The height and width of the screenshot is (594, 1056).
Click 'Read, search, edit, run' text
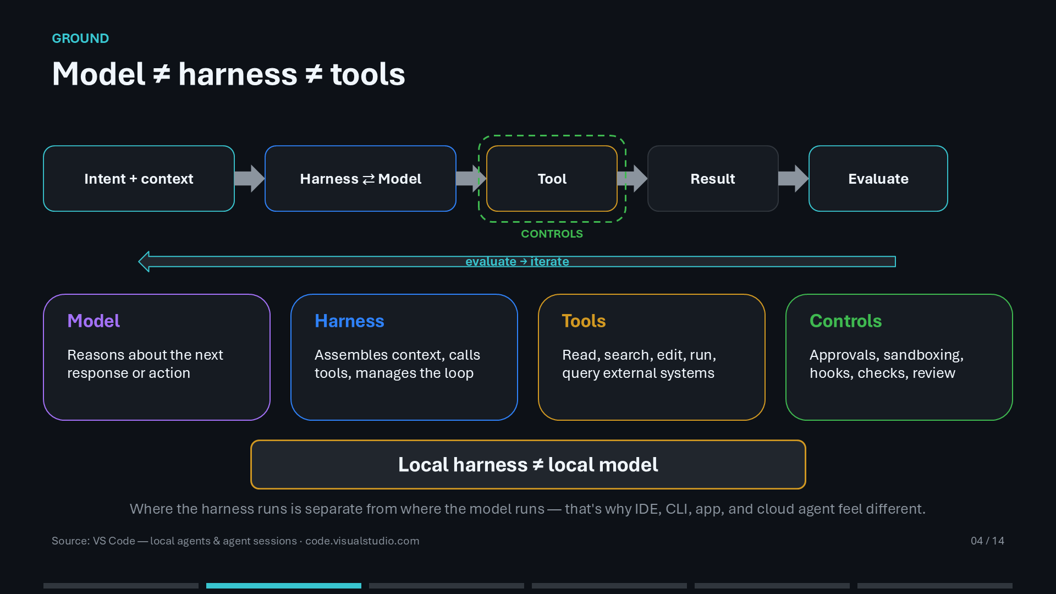pos(639,364)
